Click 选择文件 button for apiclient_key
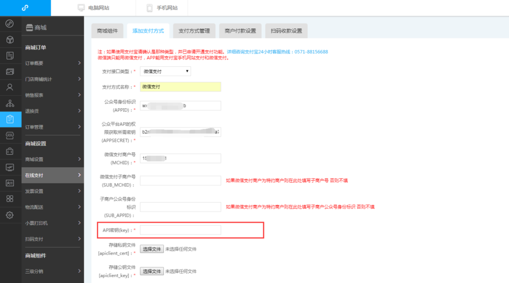This screenshot has height=283, width=509. coord(152,271)
